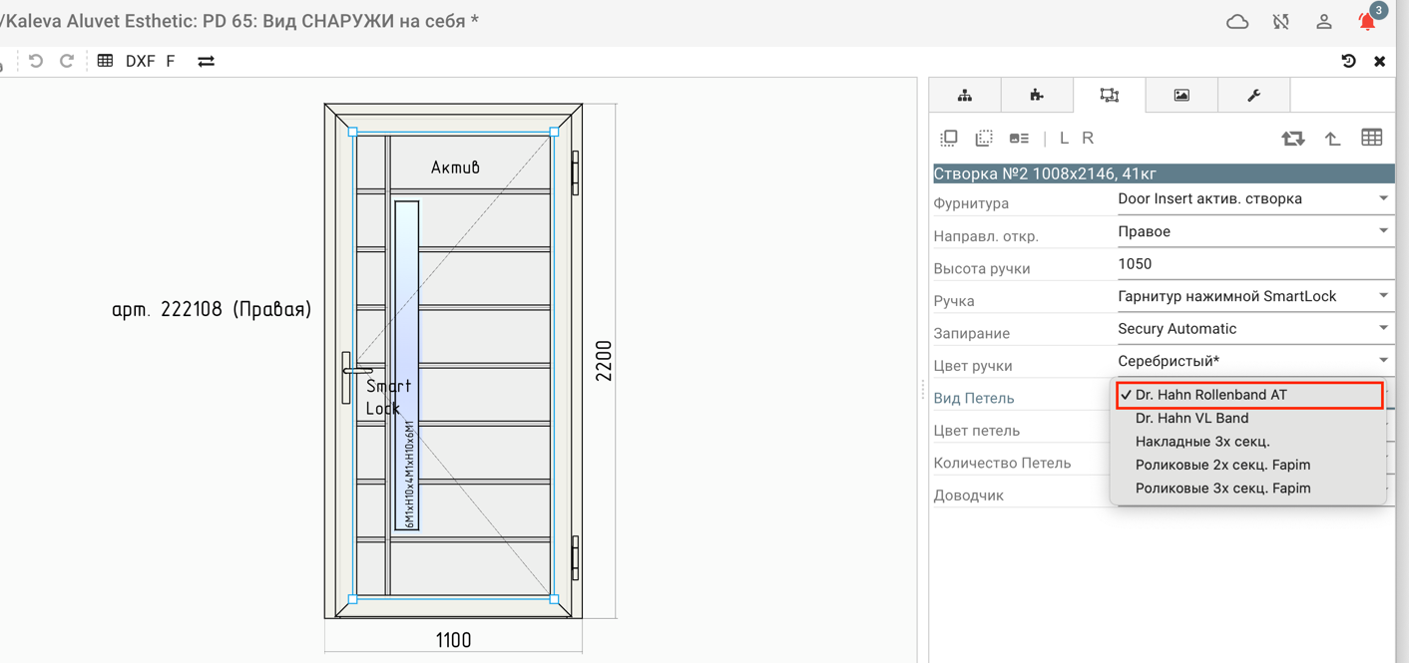Viewport: 1409px width, 663px height.
Task: Open the user account icon
Action: point(1324,22)
